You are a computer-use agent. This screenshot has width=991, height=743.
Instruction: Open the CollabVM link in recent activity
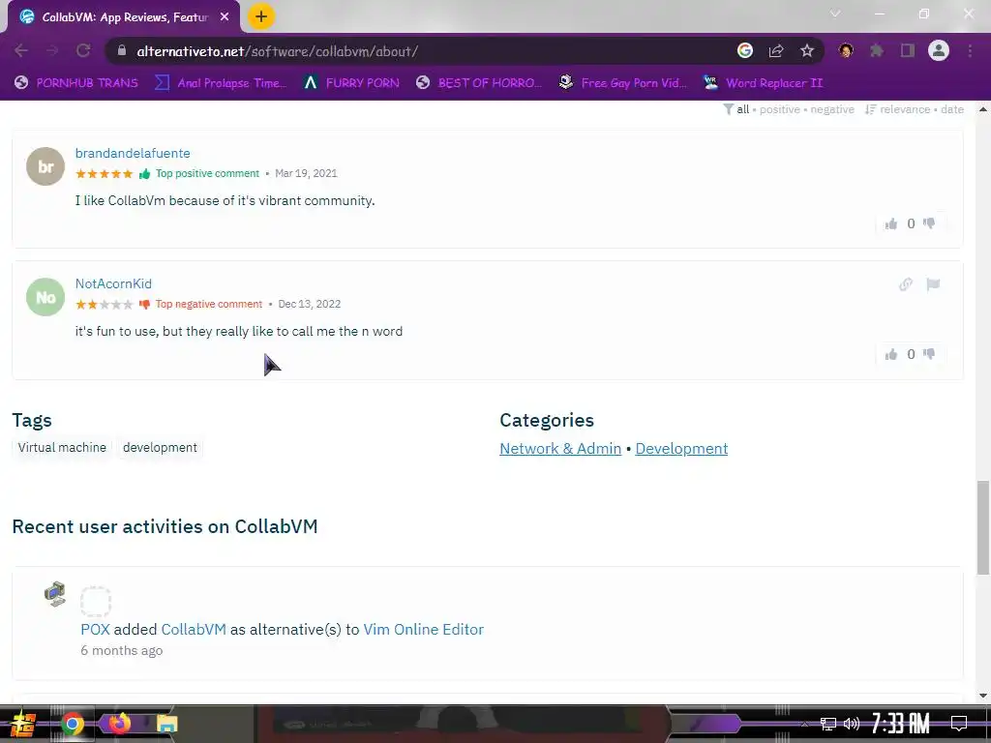(194, 629)
